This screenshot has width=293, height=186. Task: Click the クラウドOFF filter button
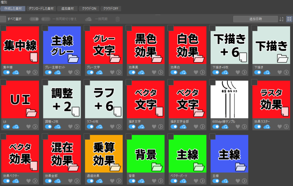point(111,8)
